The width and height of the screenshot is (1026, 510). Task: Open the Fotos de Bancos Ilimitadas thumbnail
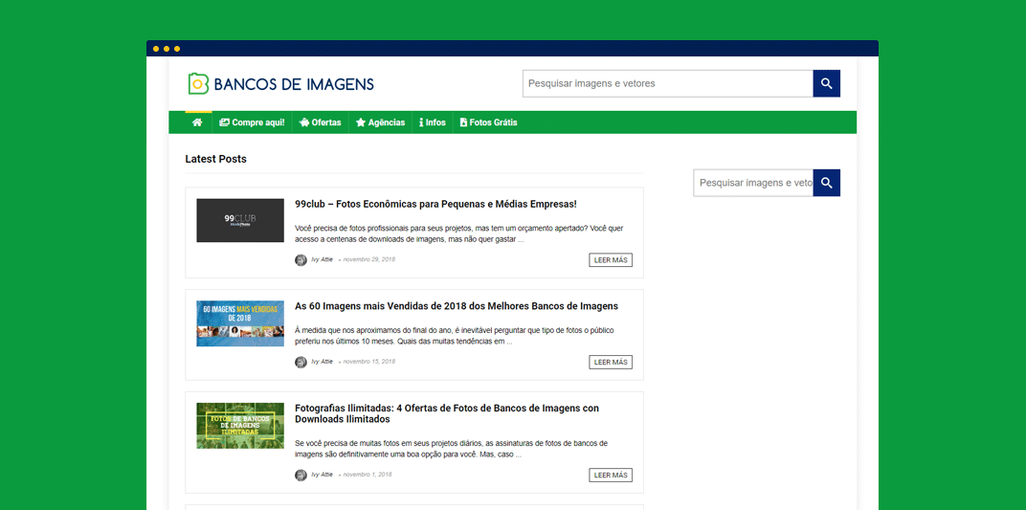(x=240, y=426)
